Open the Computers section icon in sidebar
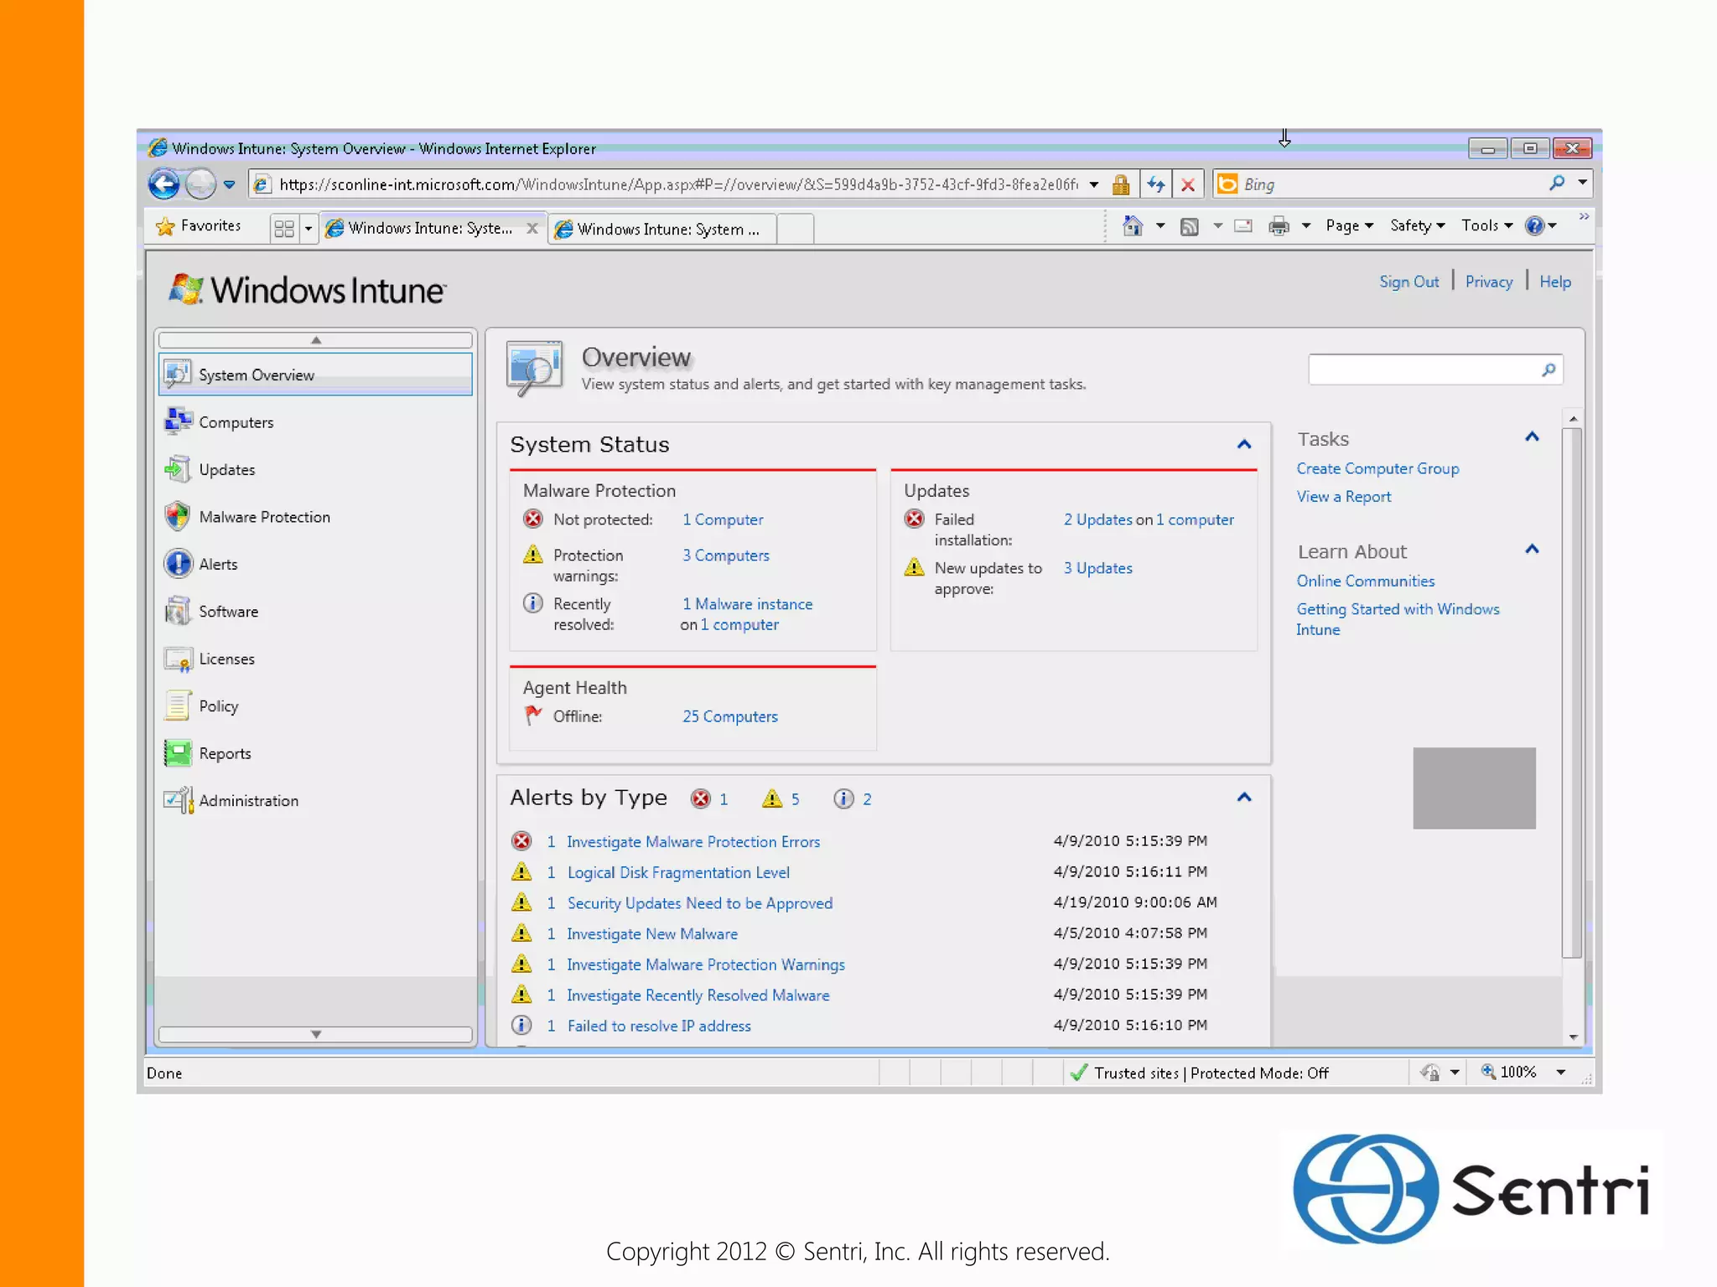The width and height of the screenshot is (1717, 1287). pyautogui.click(x=178, y=421)
